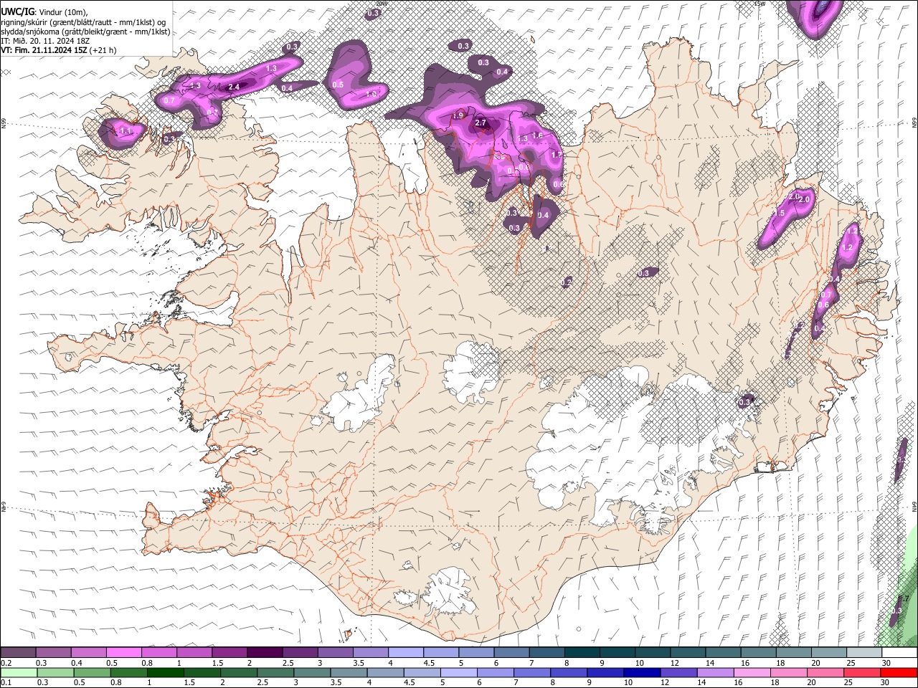The width and height of the screenshot is (918, 688).
Task: Click the '64N' latitude label on right edge
Action: pos(914,506)
